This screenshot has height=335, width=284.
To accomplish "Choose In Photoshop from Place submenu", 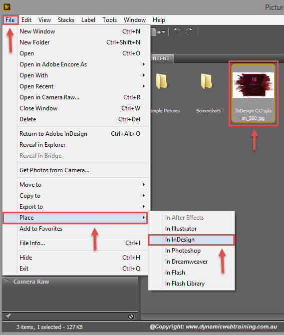I will pyautogui.click(x=191, y=251).
